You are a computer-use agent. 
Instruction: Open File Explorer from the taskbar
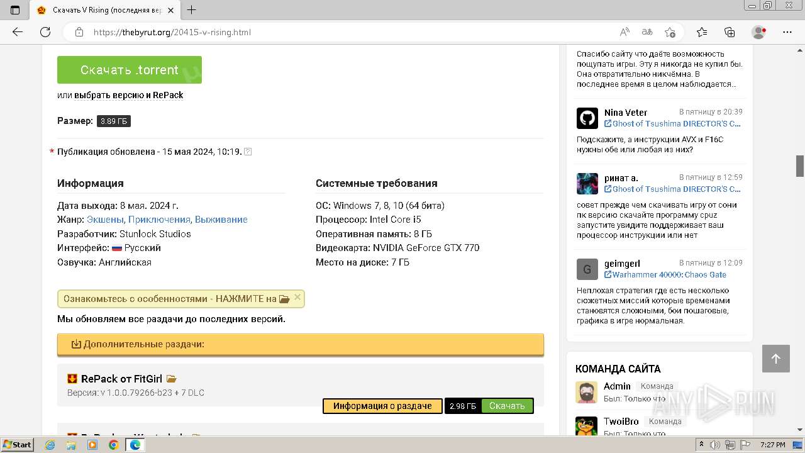(71, 445)
